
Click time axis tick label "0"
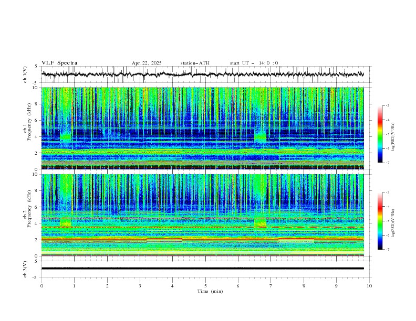click(x=41, y=286)
